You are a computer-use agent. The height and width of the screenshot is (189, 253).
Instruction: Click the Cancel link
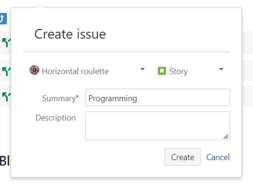click(218, 157)
